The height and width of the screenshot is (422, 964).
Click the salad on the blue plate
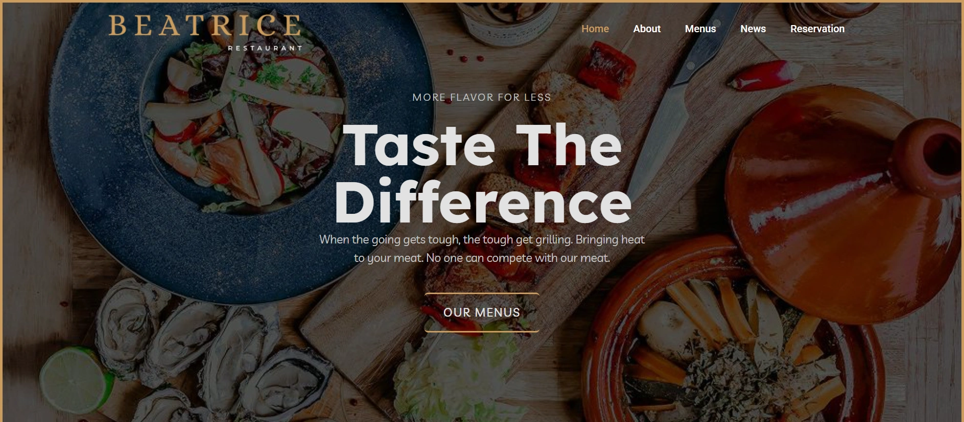(244, 128)
